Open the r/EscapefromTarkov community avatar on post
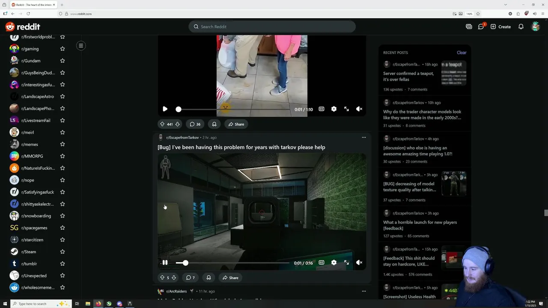The width and height of the screenshot is (548, 308). tap(161, 137)
